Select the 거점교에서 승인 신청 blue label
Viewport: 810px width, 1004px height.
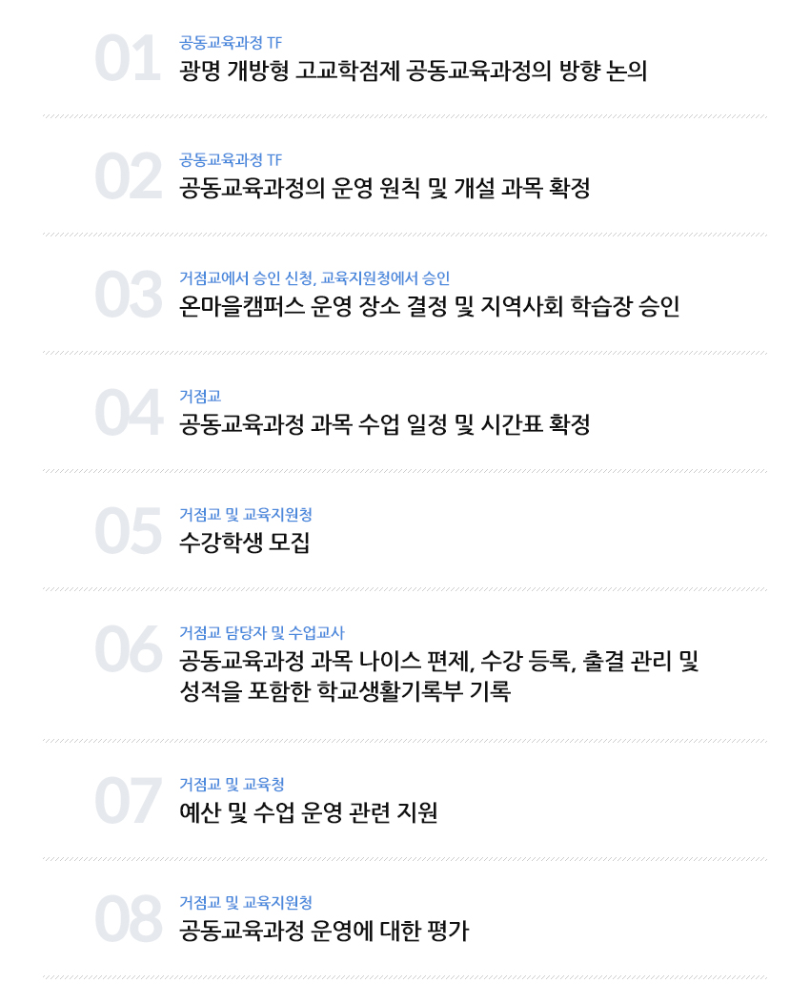[314, 278]
